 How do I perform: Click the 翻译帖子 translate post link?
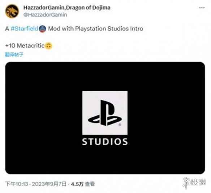(14, 55)
